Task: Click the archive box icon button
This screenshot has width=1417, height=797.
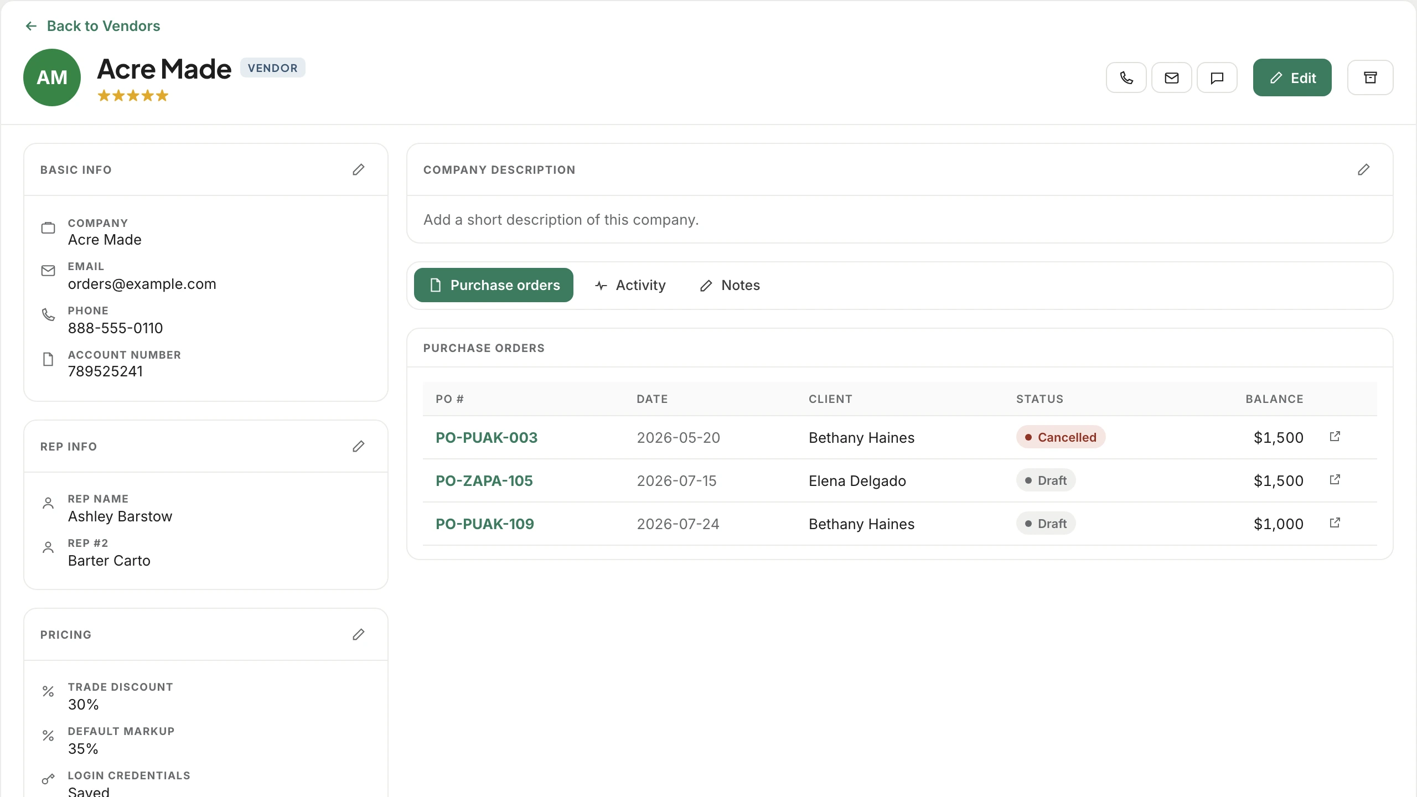Action: [x=1370, y=77]
